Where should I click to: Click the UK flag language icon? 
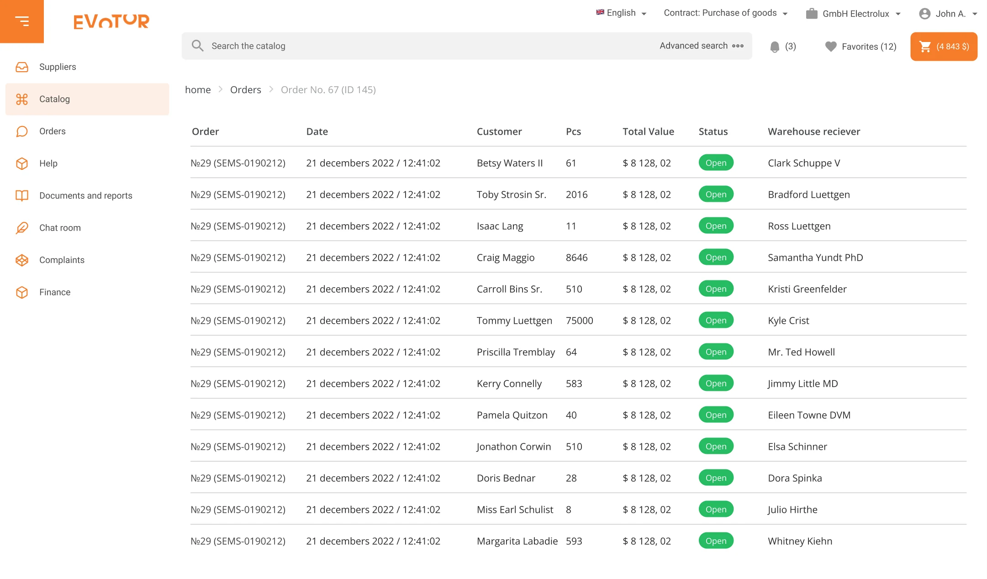[x=600, y=12]
